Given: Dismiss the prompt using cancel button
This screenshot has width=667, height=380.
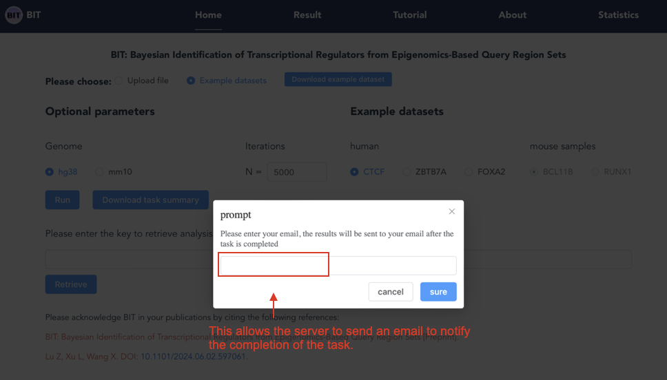Looking at the screenshot, I should click(x=391, y=292).
